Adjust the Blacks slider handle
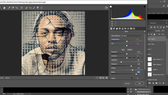This screenshot has height=95, width=168. click(136, 74)
